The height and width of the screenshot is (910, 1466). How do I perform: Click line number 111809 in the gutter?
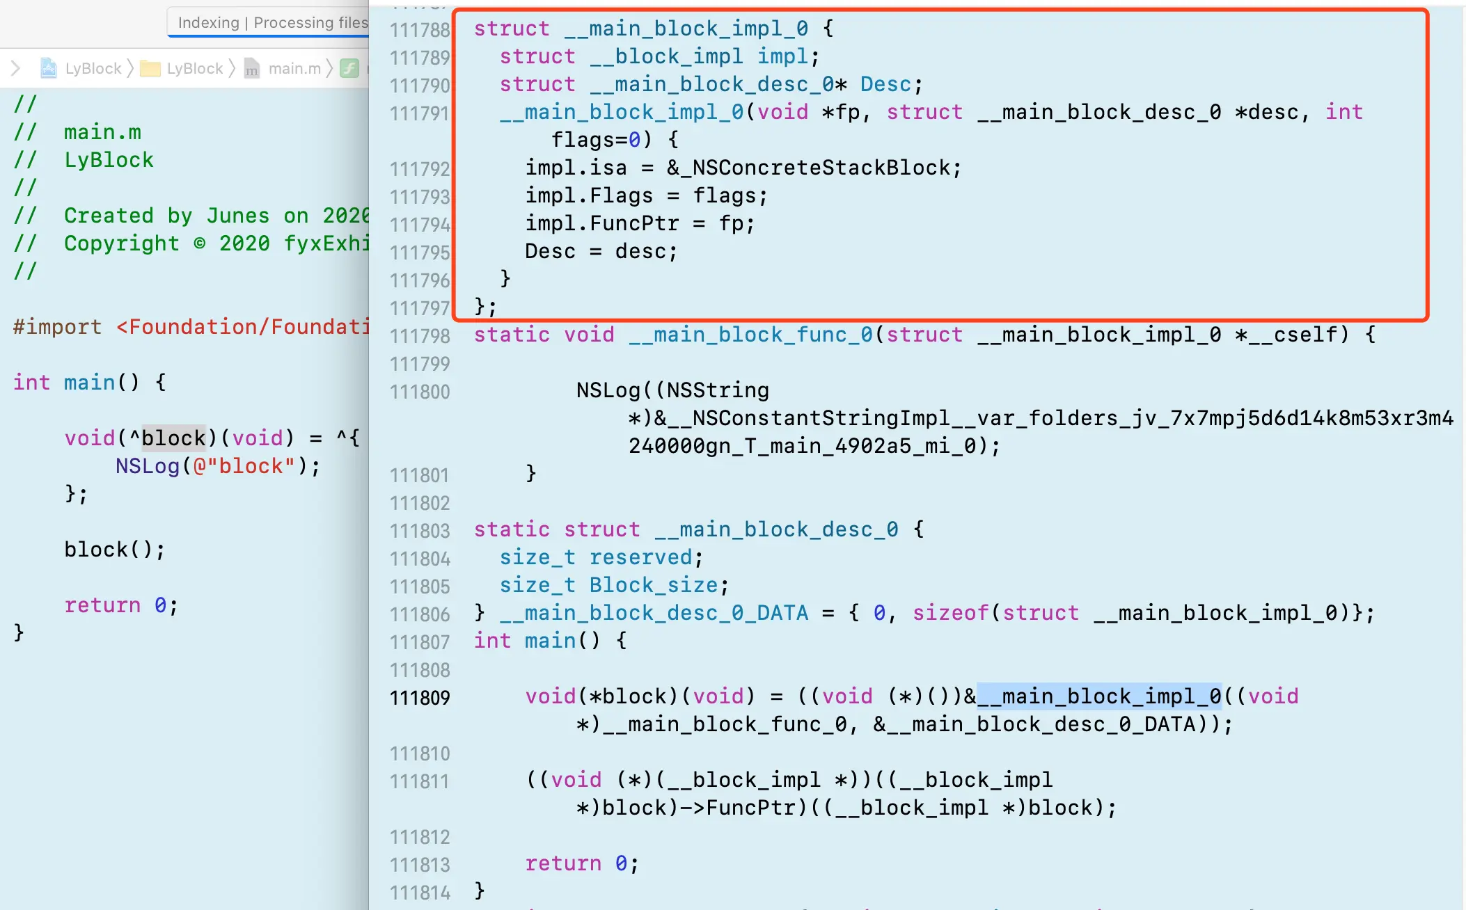pyautogui.click(x=420, y=698)
